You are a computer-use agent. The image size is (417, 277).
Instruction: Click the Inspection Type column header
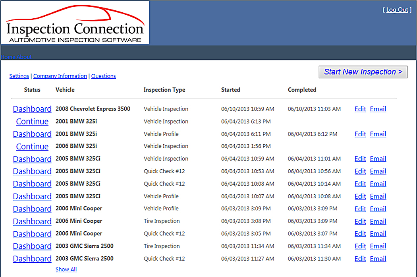(x=164, y=90)
